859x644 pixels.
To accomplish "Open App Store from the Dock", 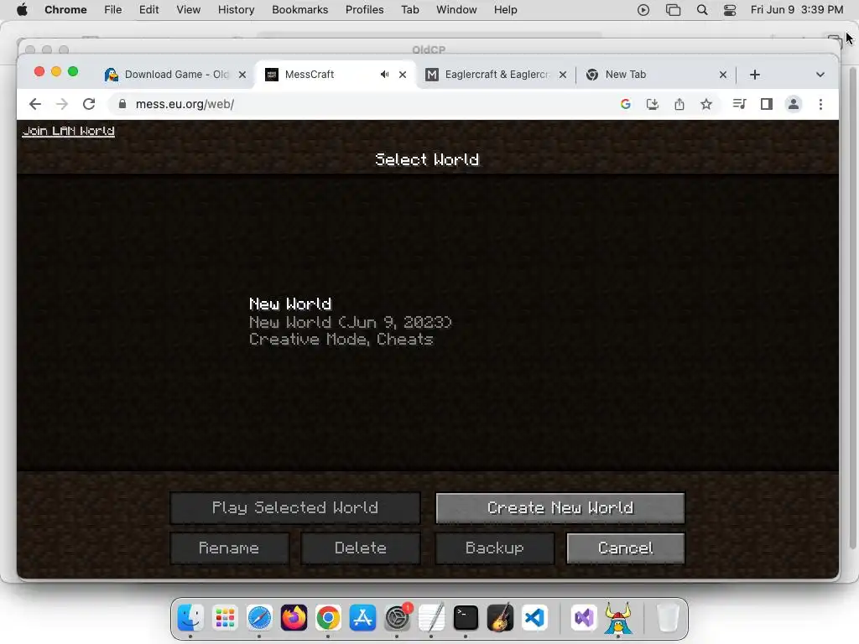I will point(362,618).
